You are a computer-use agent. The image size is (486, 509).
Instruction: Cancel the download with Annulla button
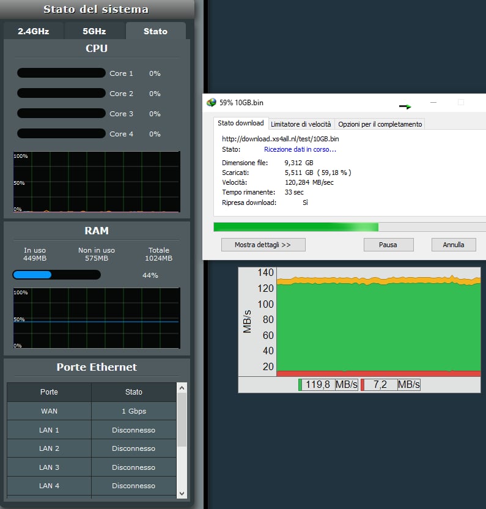point(453,245)
